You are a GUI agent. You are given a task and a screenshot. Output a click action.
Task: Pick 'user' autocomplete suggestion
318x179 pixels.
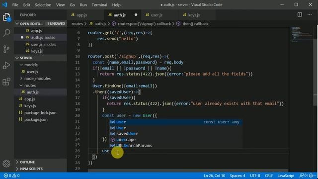point(176,122)
